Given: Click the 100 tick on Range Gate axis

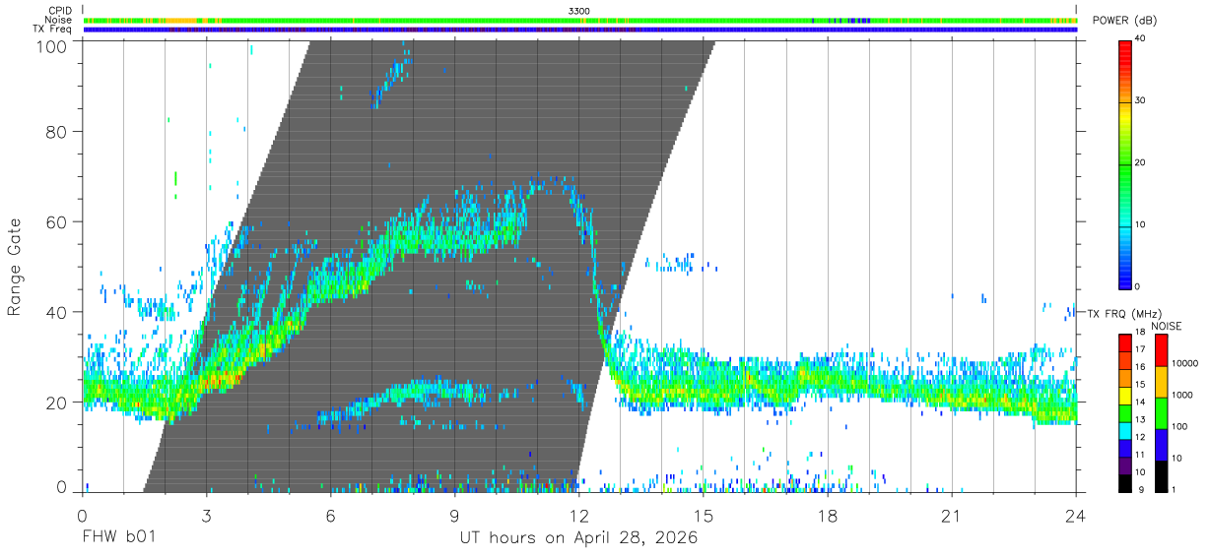Looking at the screenshot, I should tap(51, 46).
